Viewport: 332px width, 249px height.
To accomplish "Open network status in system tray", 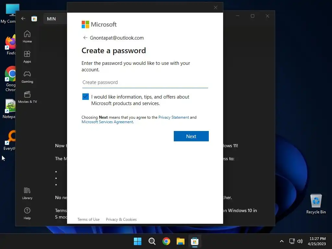I will (292, 241).
